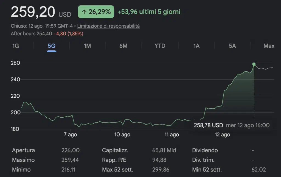Open the Limitazione di responsabilità link
Screen dimensions: 281x177
(x=108, y=26)
